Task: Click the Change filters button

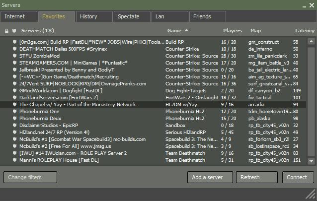Action: tap(30, 177)
